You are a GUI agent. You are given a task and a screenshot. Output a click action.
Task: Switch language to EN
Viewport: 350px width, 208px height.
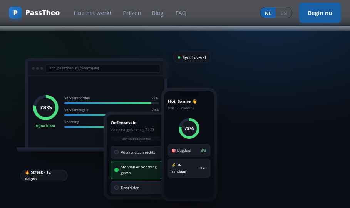(284, 13)
